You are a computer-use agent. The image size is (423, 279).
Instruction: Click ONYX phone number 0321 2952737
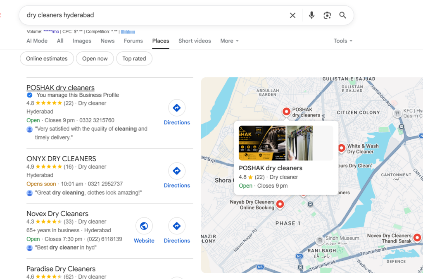(x=105, y=184)
